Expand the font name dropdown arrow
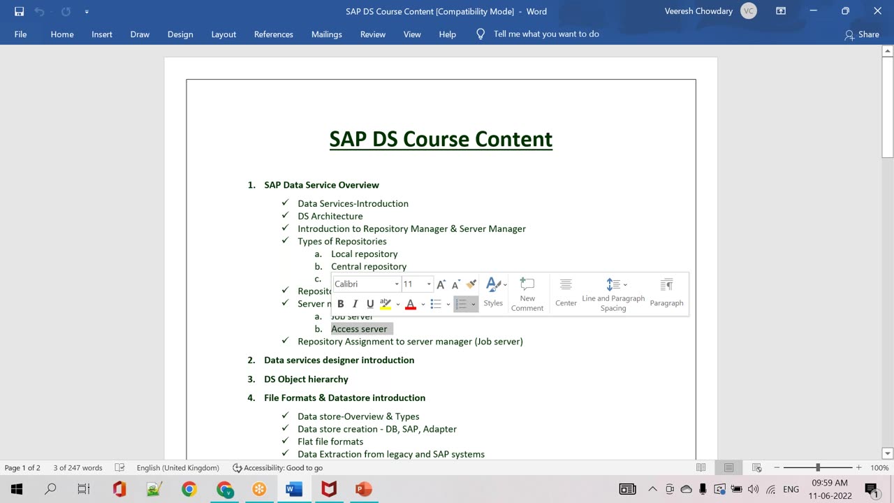Image resolution: width=894 pixels, height=503 pixels. click(397, 284)
